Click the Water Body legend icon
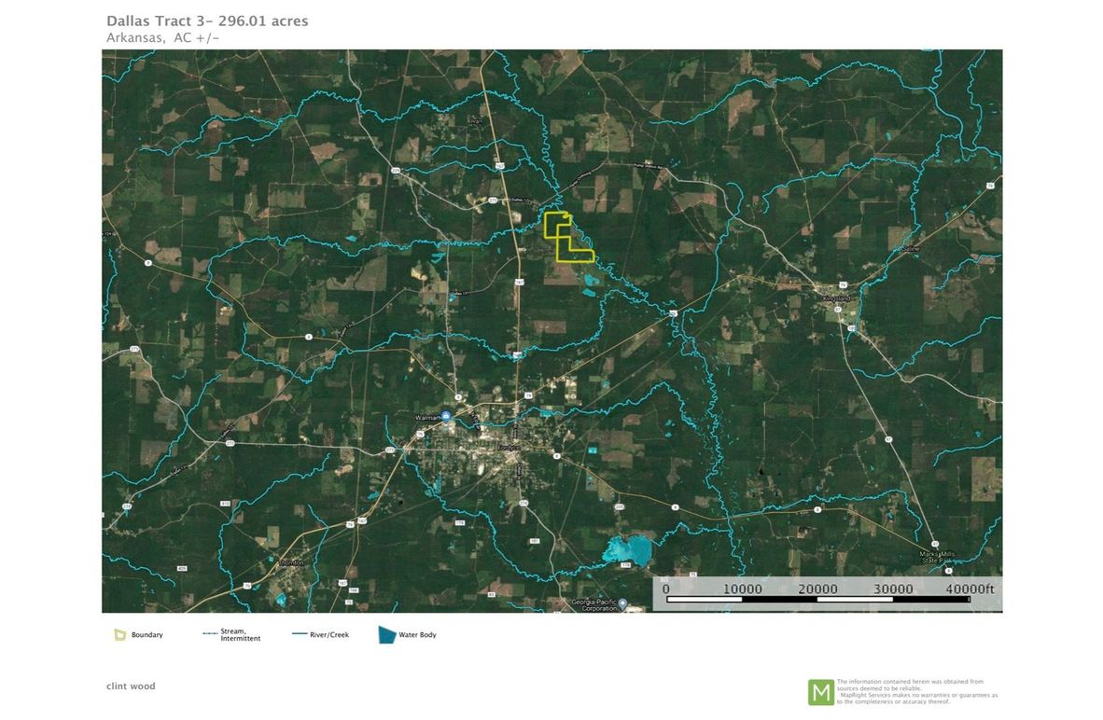The height and width of the screenshot is (720, 1103). (x=386, y=635)
